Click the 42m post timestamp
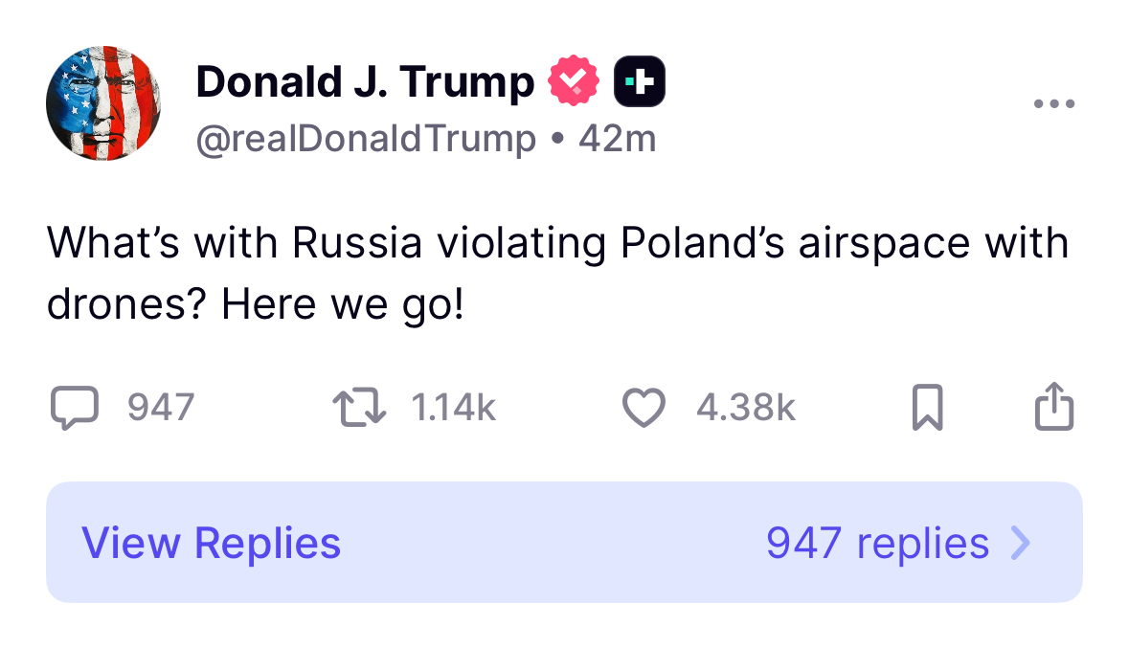Image resolution: width=1129 pixels, height=648 pixels. (x=618, y=140)
